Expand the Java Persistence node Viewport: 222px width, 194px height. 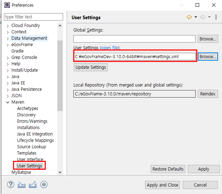click(x=7, y=89)
